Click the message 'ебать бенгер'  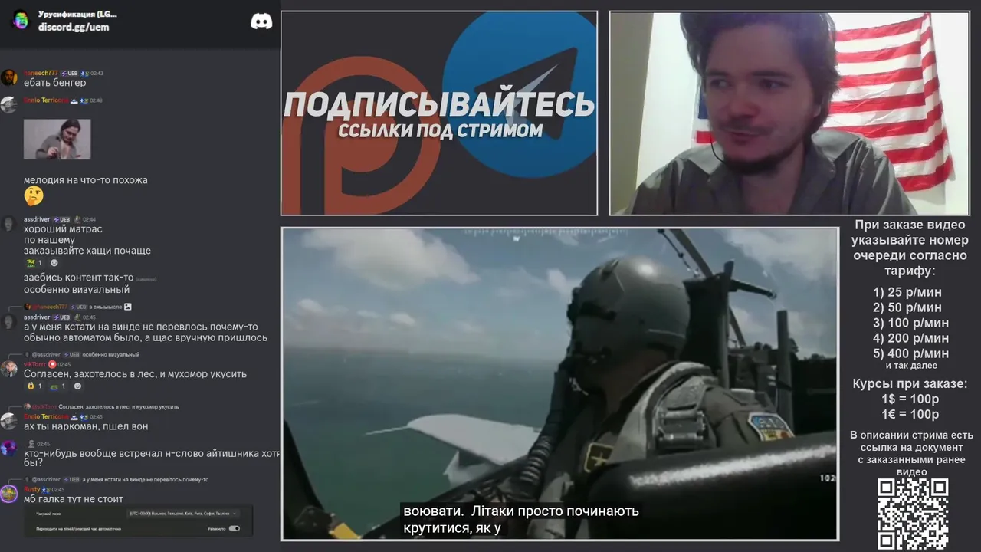[54, 83]
